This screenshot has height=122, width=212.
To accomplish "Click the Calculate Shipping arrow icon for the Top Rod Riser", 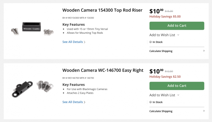I will pos(204,51).
